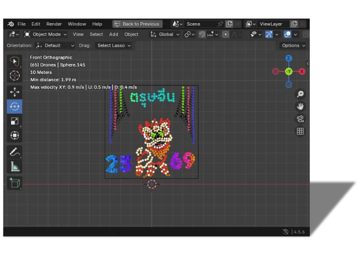The image size is (359, 255).
Task: Open Options dropdown
Action: [293, 45]
